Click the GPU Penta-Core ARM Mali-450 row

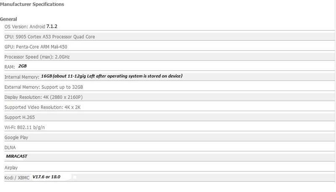(170, 47)
